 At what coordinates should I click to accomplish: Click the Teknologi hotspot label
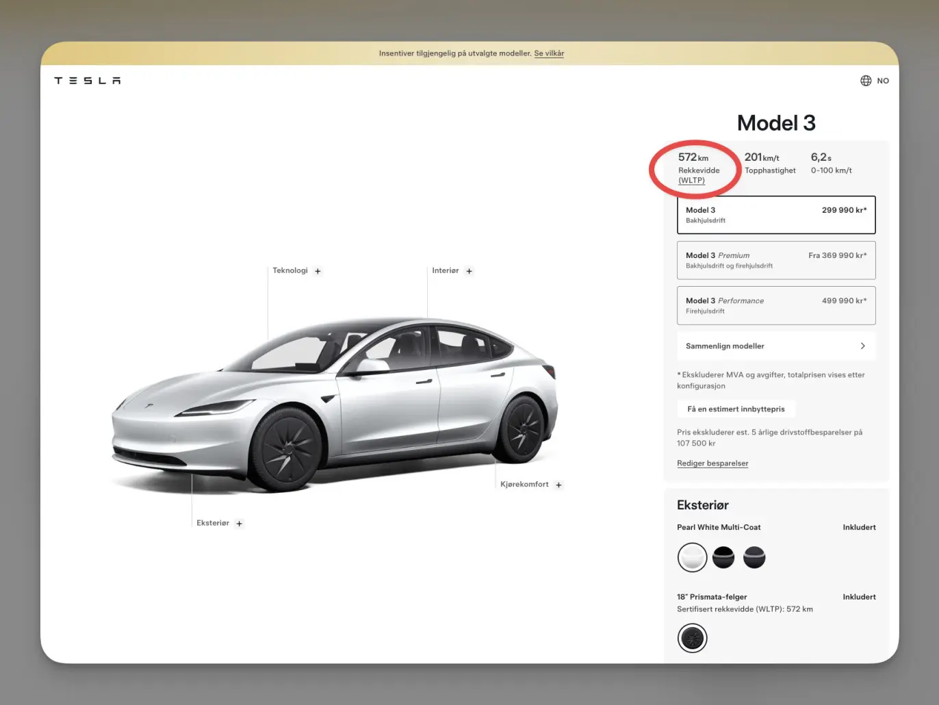click(x=290, y=270)
